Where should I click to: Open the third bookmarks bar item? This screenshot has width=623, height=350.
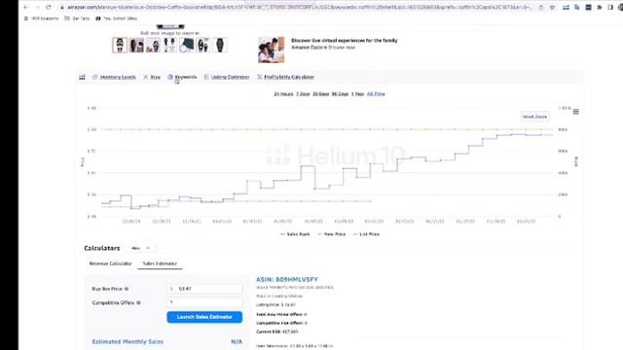(x=117, y=18)
